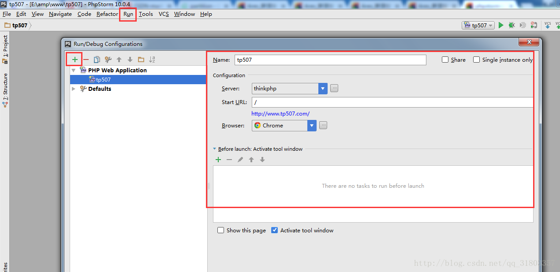Enable the Share checkbox
This screenshot has width=560, height=272.
[x=445, y=60]
